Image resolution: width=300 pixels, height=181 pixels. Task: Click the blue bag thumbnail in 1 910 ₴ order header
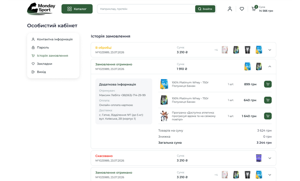(x=247, y=67)
